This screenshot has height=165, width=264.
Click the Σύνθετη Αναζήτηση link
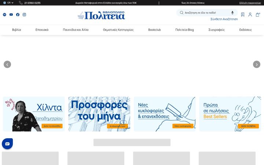click(x=224, y=19)
